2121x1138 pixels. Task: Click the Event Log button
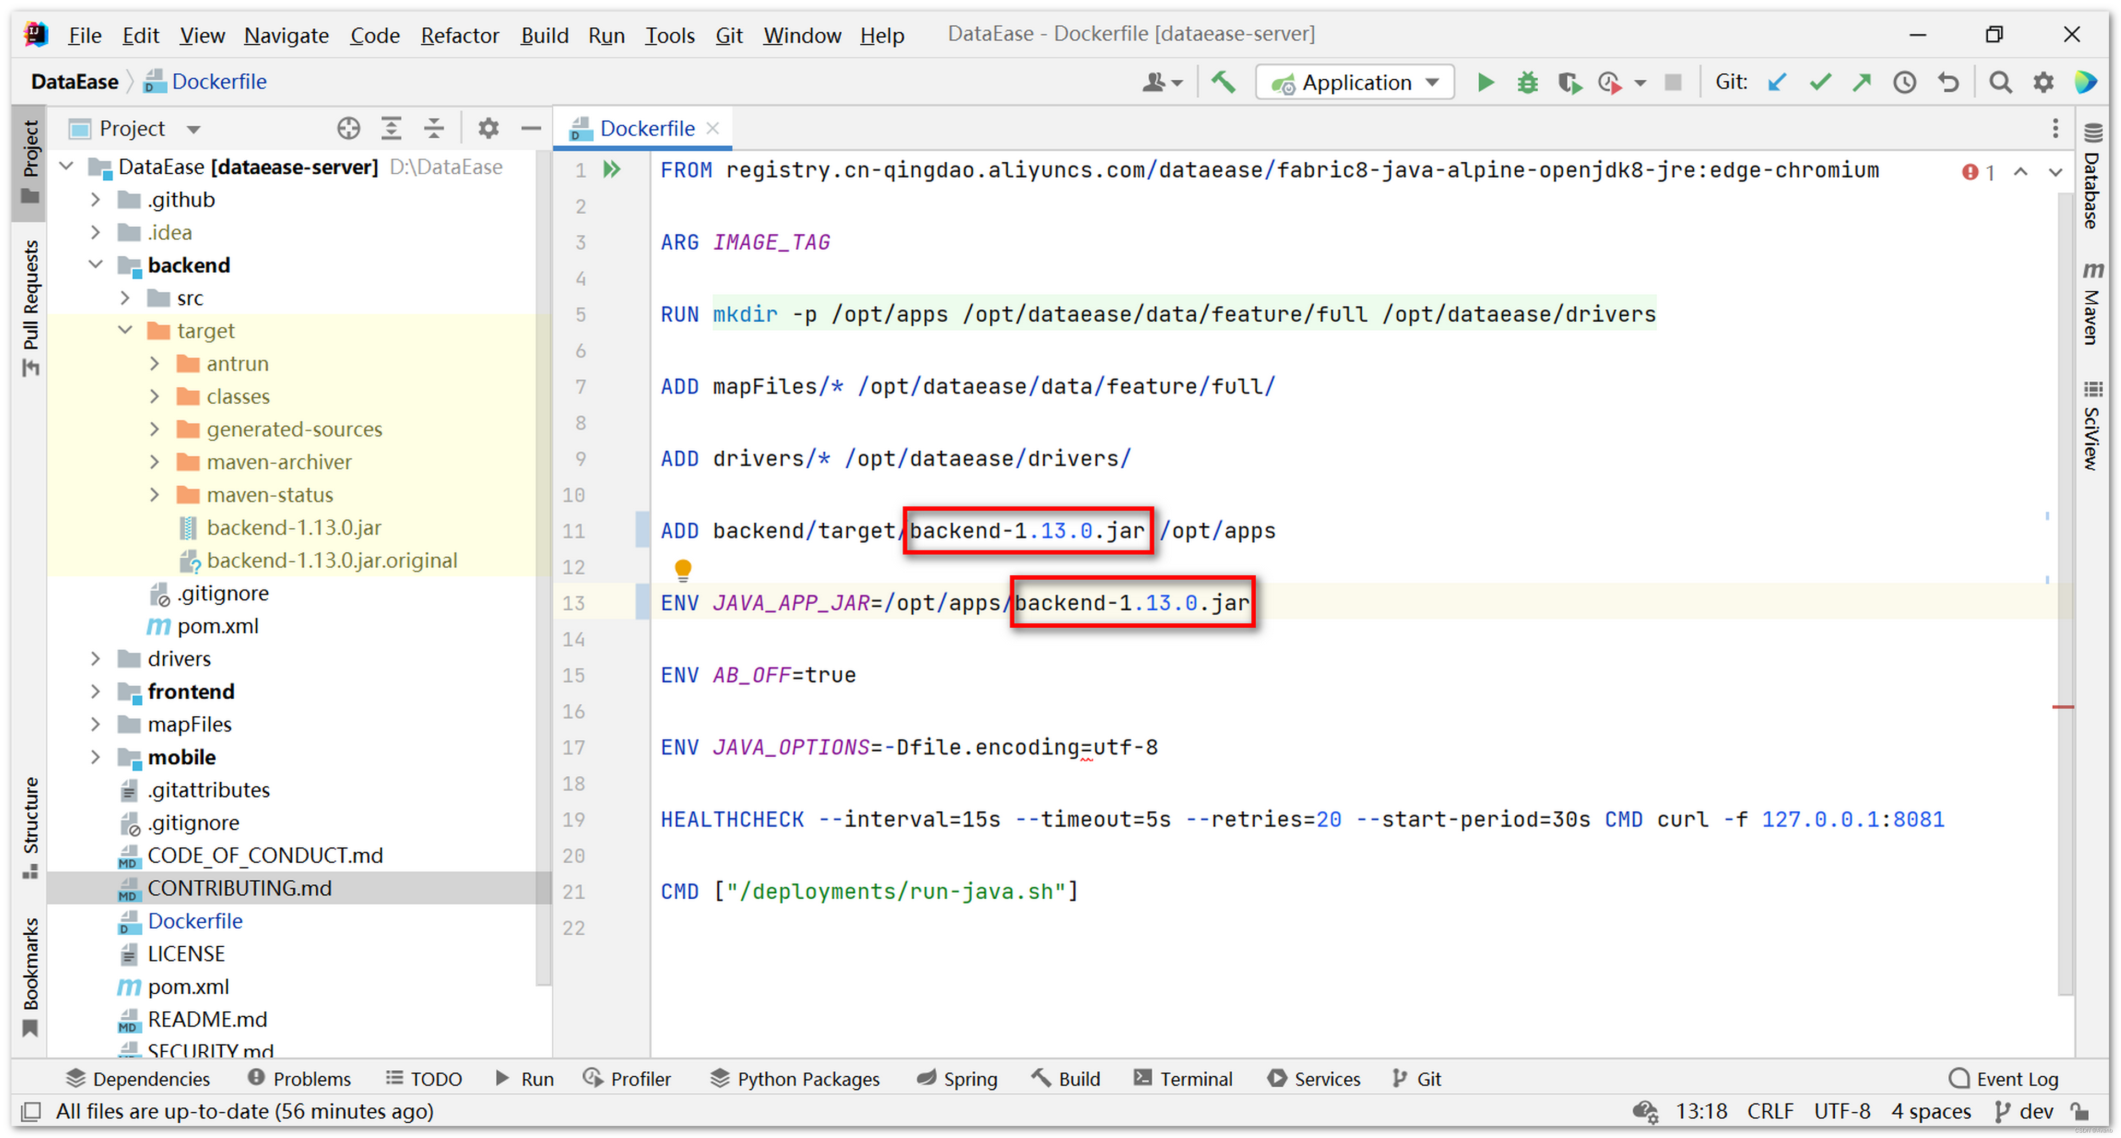pyautogui.click(x=2004, y=1078)
